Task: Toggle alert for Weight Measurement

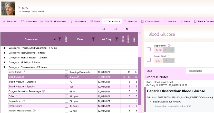Action: [x=66, y=111]
